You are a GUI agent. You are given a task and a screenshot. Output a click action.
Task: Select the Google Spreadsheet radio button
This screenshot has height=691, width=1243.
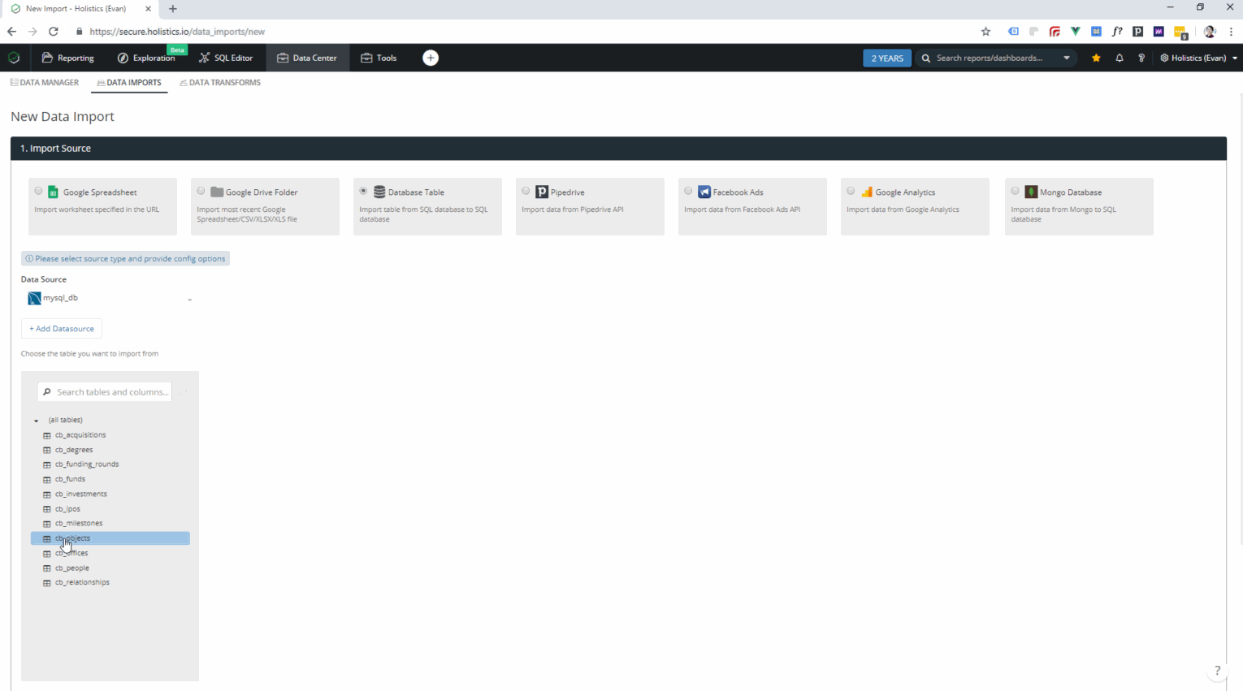[38, 192]
